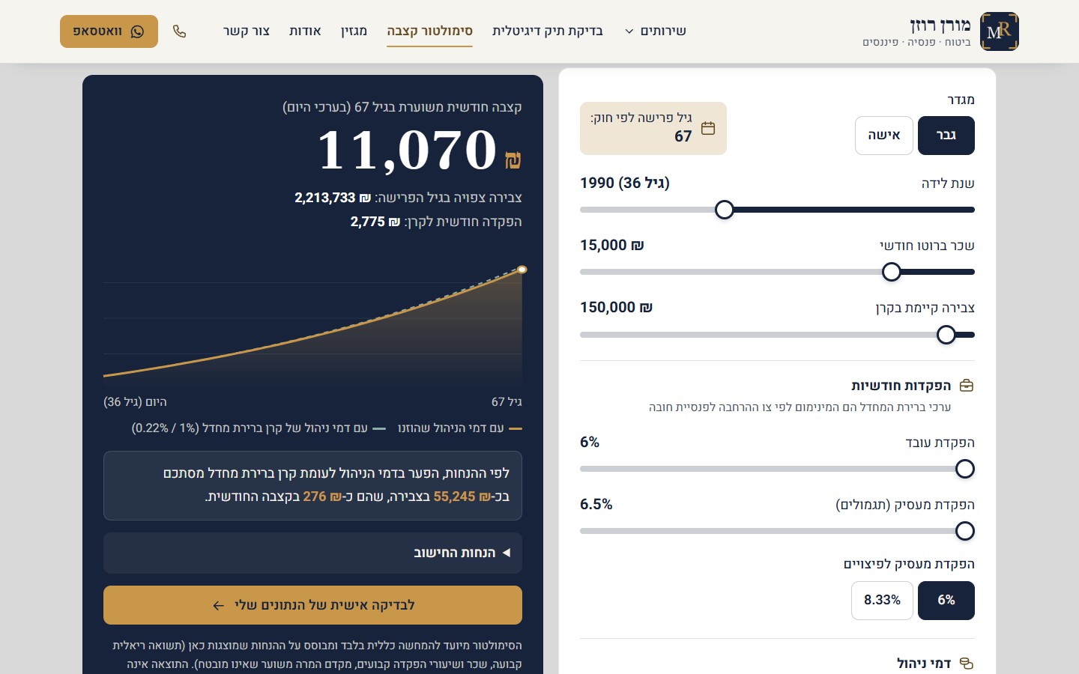Viewport: 1079px width, 674px height.
Task: Click לבדיקה אישית של הנתונים שלי button
Action: coord(312,605)
